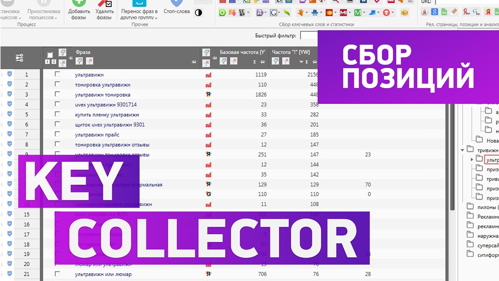The width and height of the screenshot is (499, 281).
Task: Click in the Быстрый фильтр field
Action: [309, 36]
